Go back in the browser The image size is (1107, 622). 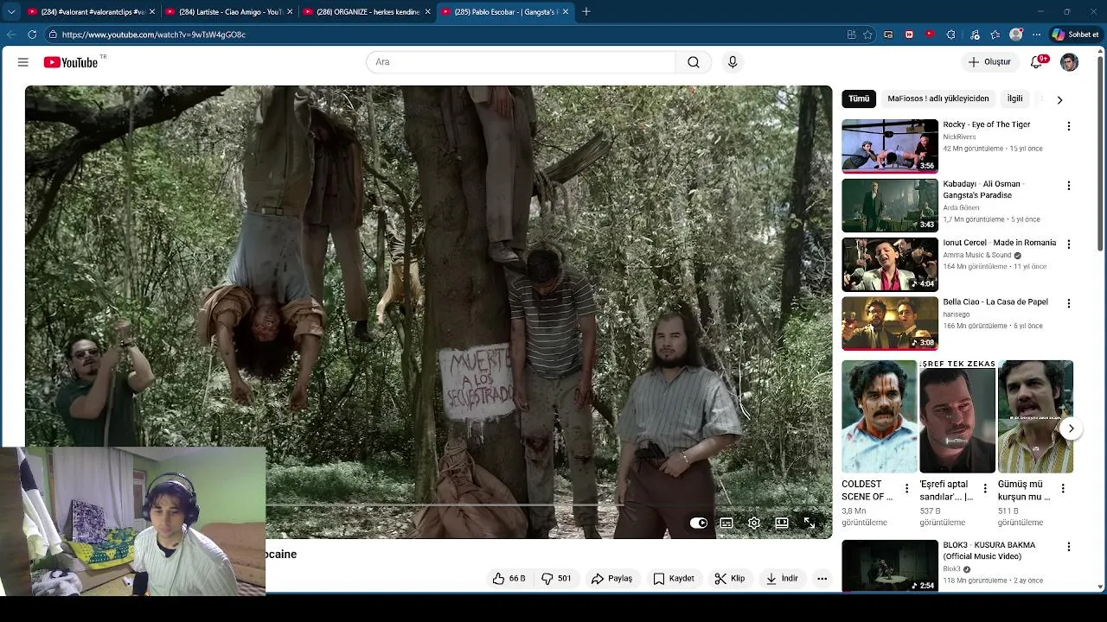(11, 35)
